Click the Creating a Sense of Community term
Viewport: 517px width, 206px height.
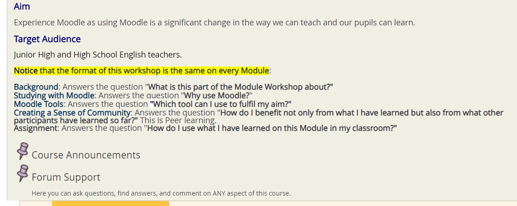(72, 113)
